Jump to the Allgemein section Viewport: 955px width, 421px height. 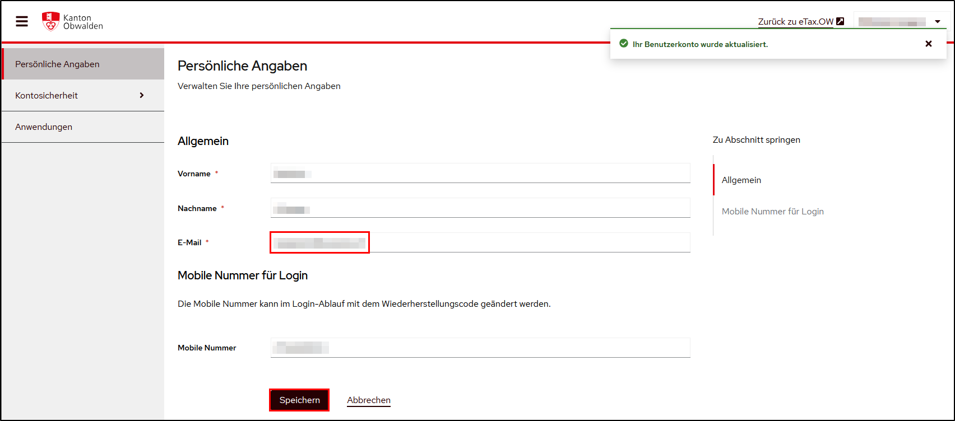[741, 180]
